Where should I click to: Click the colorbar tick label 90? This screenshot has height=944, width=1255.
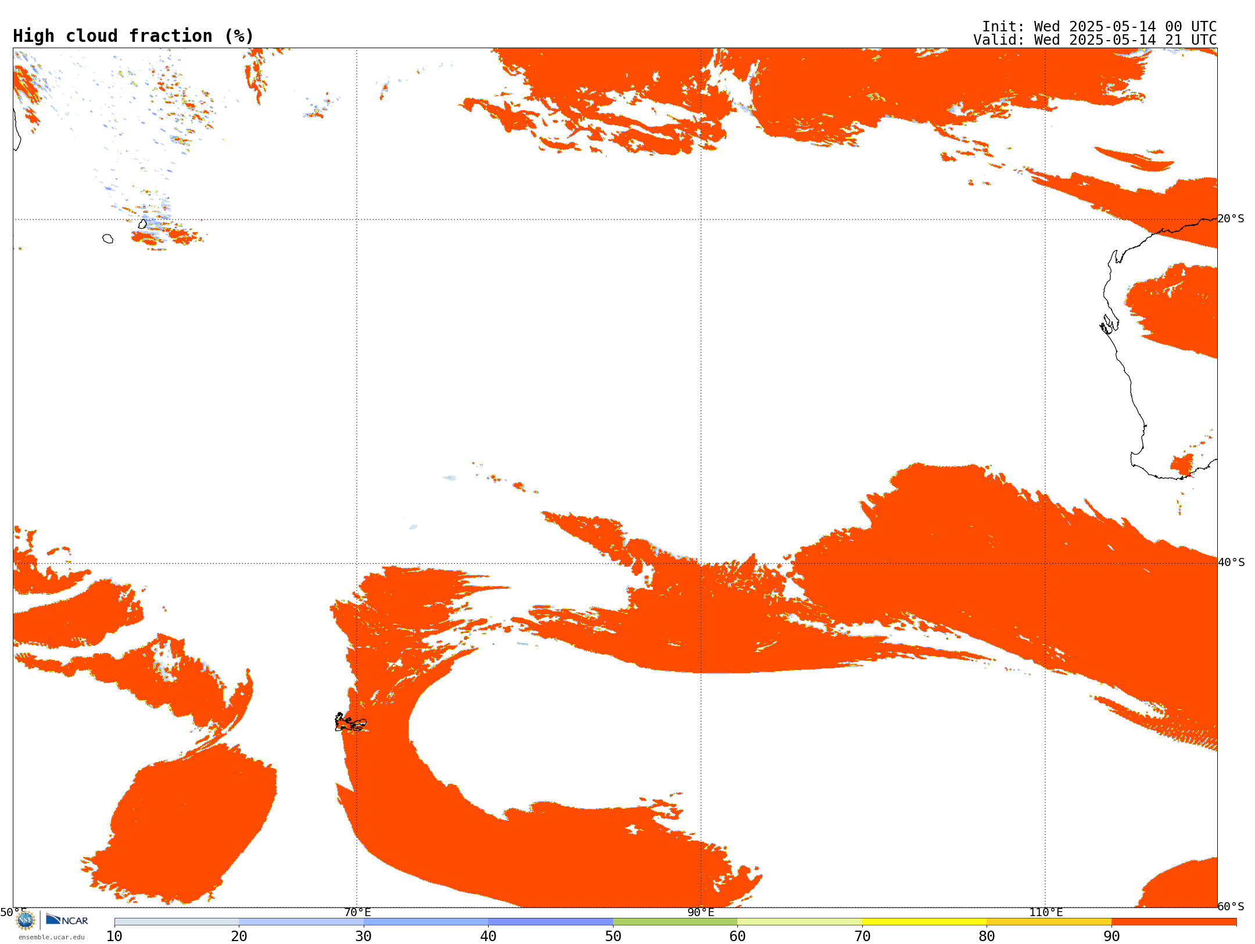pos(1111,936)
